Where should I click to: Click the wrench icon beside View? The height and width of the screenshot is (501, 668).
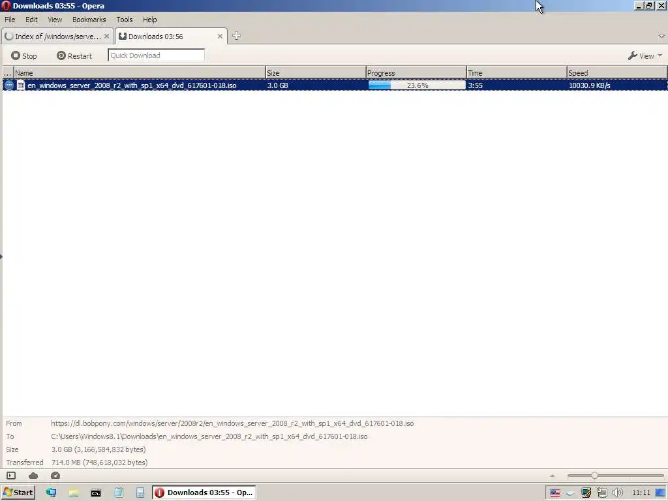(632, 55)
